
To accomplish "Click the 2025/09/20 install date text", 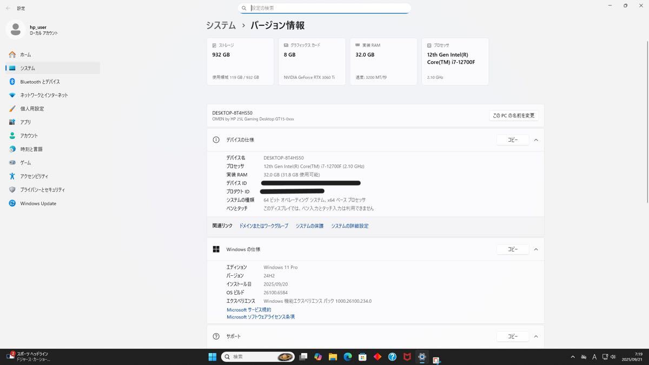I will click(x=276, y=284).
